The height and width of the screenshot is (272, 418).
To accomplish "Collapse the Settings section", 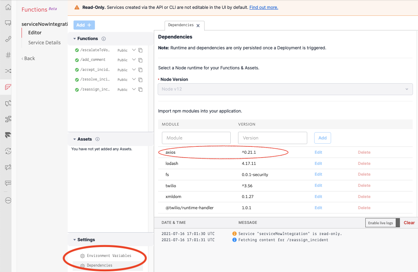I will (75, 240).
